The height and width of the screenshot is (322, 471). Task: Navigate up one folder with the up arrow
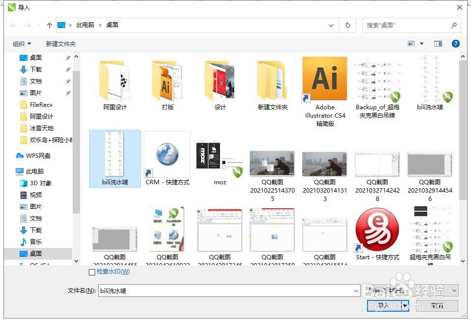[50, 25]
